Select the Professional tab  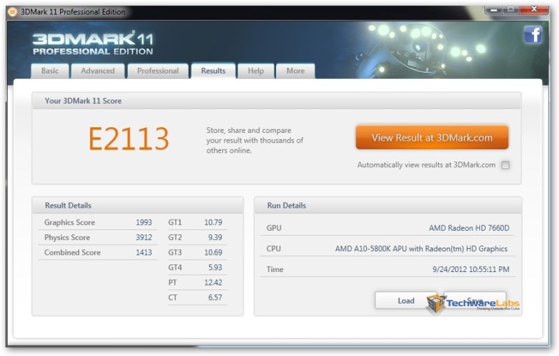pyautogui.click(x=158, y=71)
